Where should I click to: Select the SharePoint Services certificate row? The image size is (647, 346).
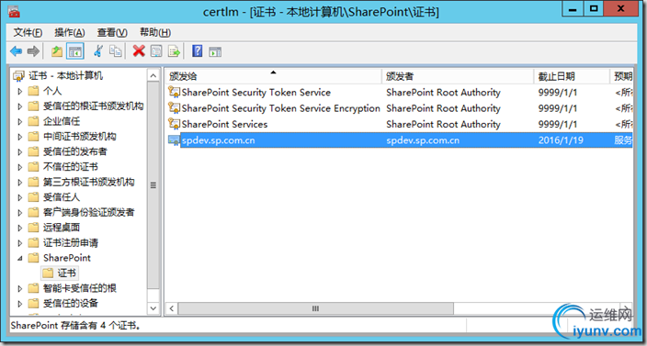pyautogui.click(x=399, y=124)
